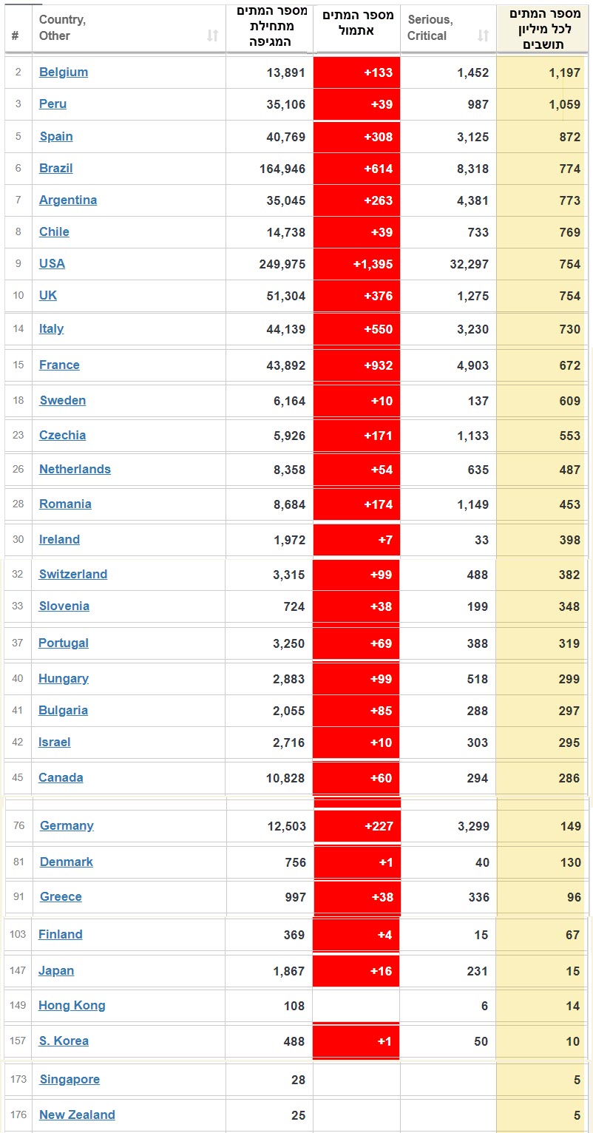Open the Sweden country link
Screen dimensions: 593x1133
[63, 400]
